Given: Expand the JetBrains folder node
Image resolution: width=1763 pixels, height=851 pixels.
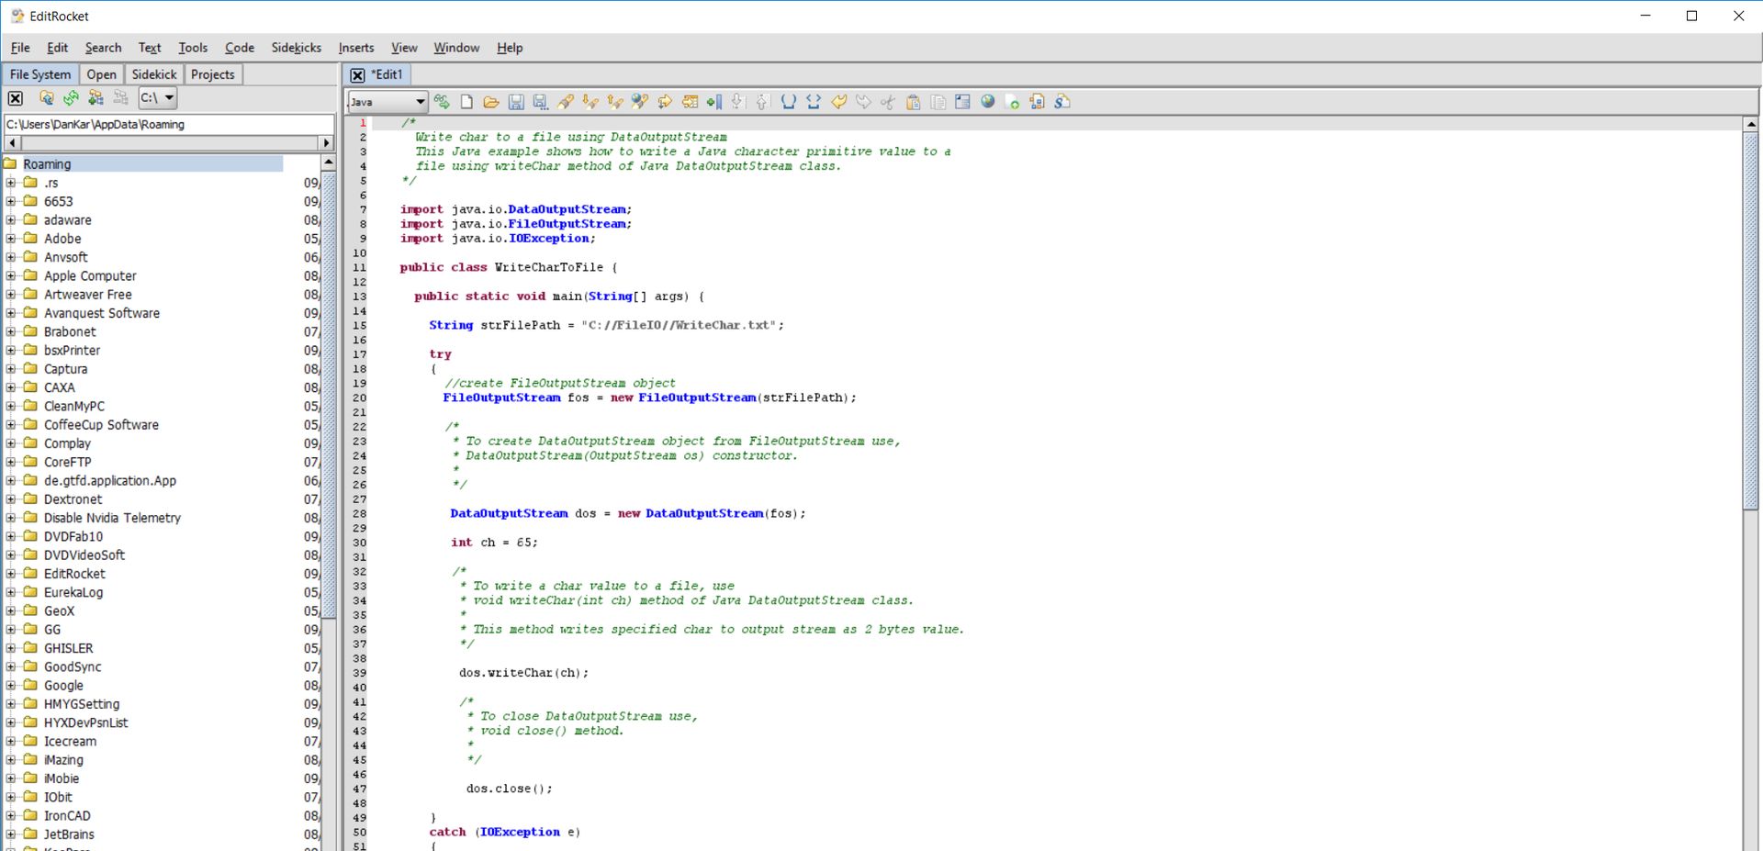Looking at the screenshot, I should (x=11, y=834).
